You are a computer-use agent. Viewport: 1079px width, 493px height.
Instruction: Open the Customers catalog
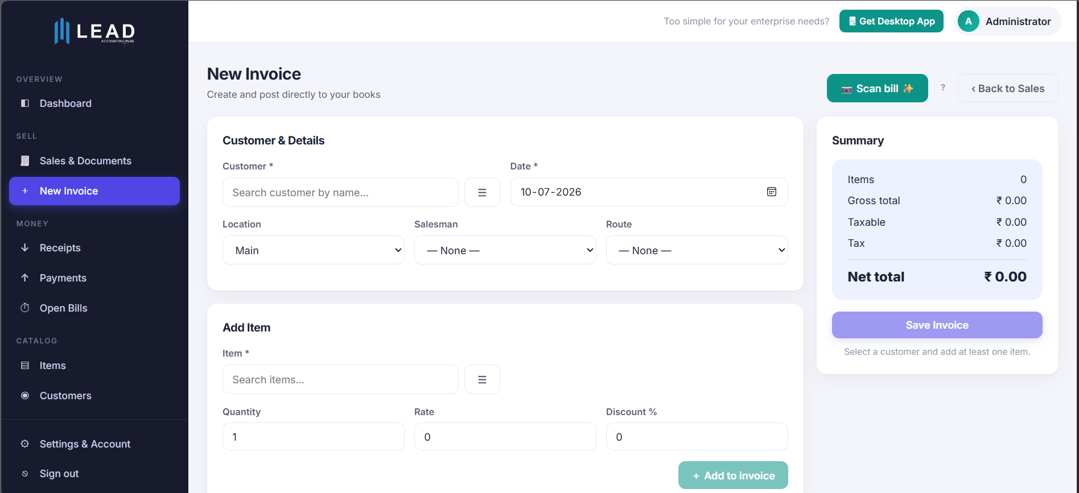pos(94,396)
